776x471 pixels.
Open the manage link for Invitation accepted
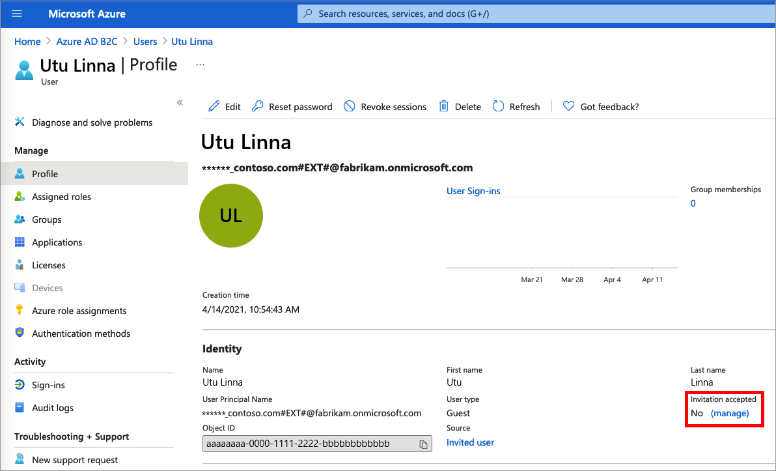730,413
